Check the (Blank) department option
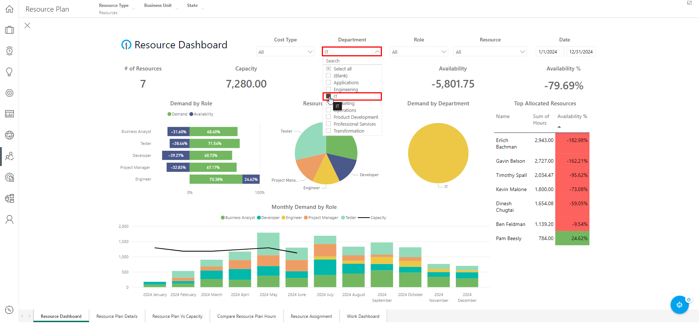 click(328, 76)
